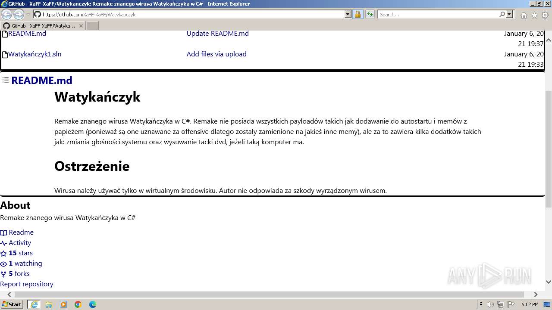
Task: Click the vertical scrollbar down arrow
Action: pyautogui.click(x=549, y=282)
